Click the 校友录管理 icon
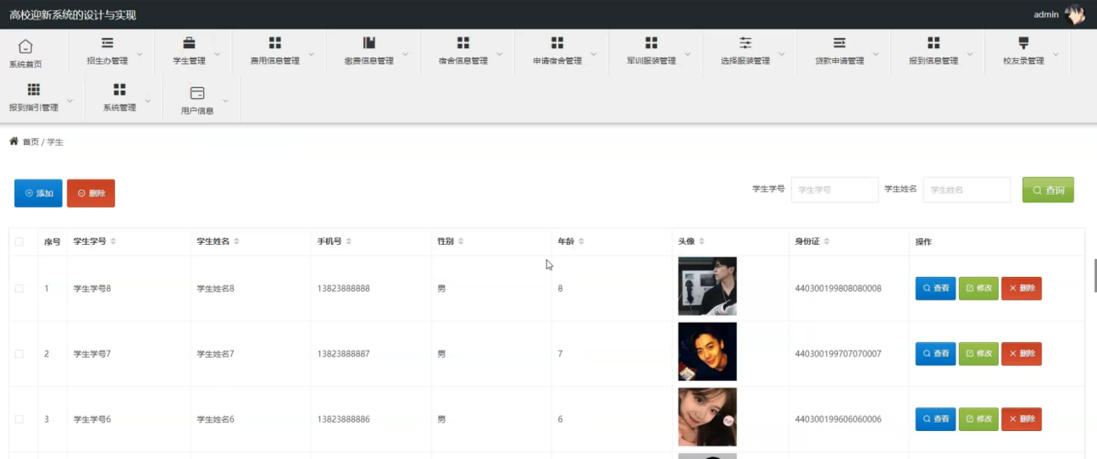The height and width of the screenshot is (459, 1097). [1023, 42]
